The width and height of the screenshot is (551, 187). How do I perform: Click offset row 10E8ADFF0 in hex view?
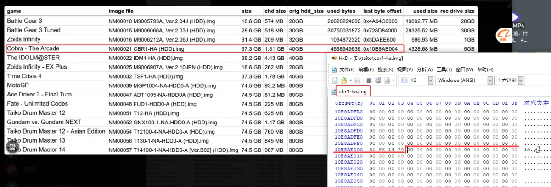point(349,143)
